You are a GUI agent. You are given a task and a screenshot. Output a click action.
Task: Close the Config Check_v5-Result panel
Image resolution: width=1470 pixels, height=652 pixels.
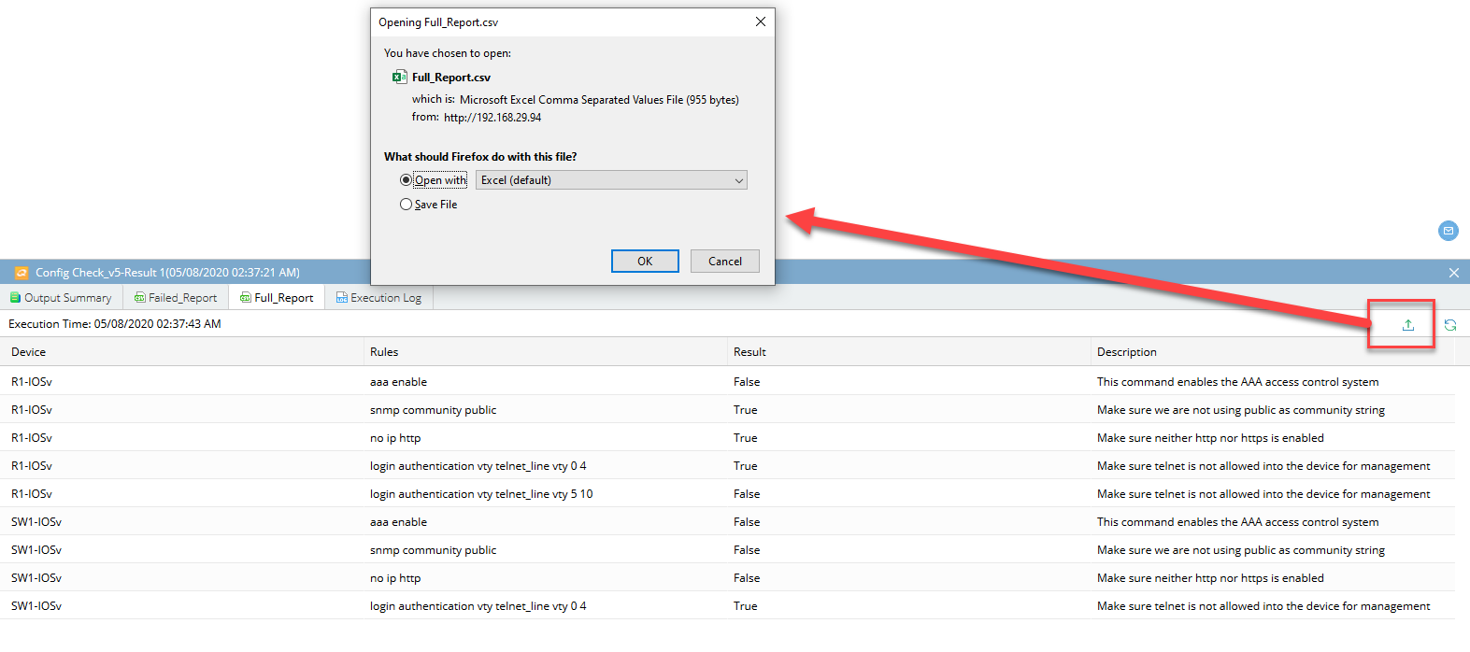[x=1454, y=273]
